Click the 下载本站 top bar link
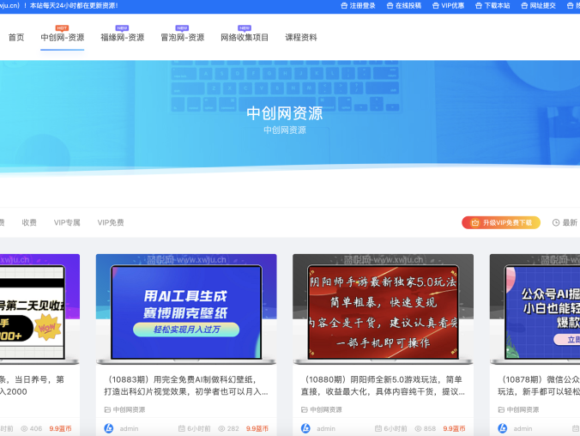580x436 pixels. [x=497, y=5]
